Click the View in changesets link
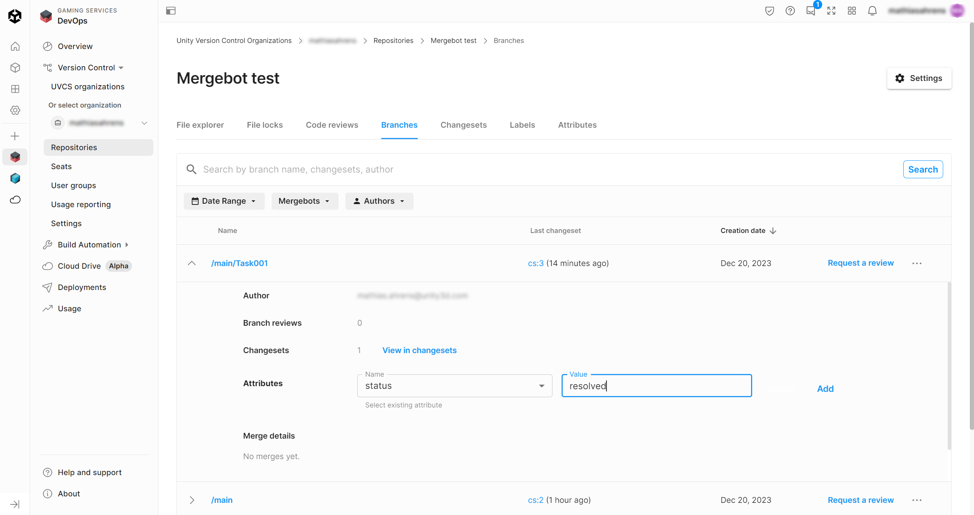Viewport: 974px width, 515px height. pyautogui.click(x=419, y=350)
